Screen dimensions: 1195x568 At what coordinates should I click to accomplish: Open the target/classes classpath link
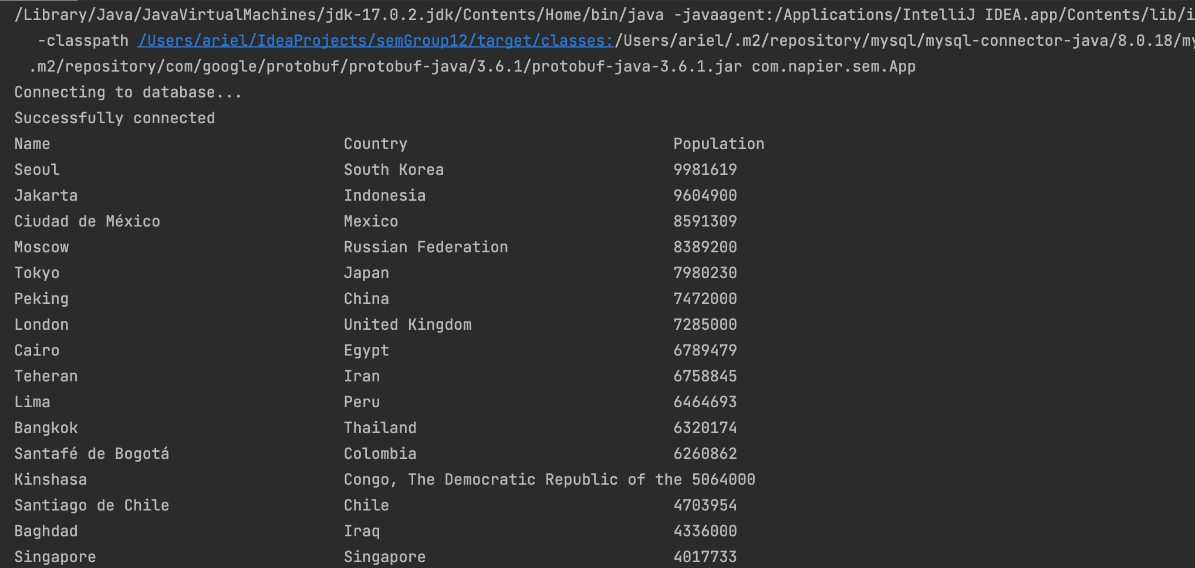[376, 40]
